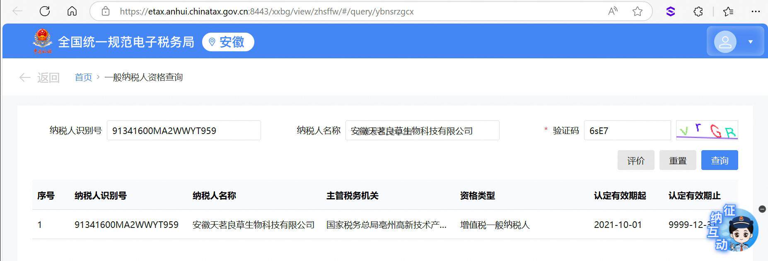Viewport: 768px width, 261px height.
Task: Minimize the 征纳互动 floating widget
Action: point(762,209)
